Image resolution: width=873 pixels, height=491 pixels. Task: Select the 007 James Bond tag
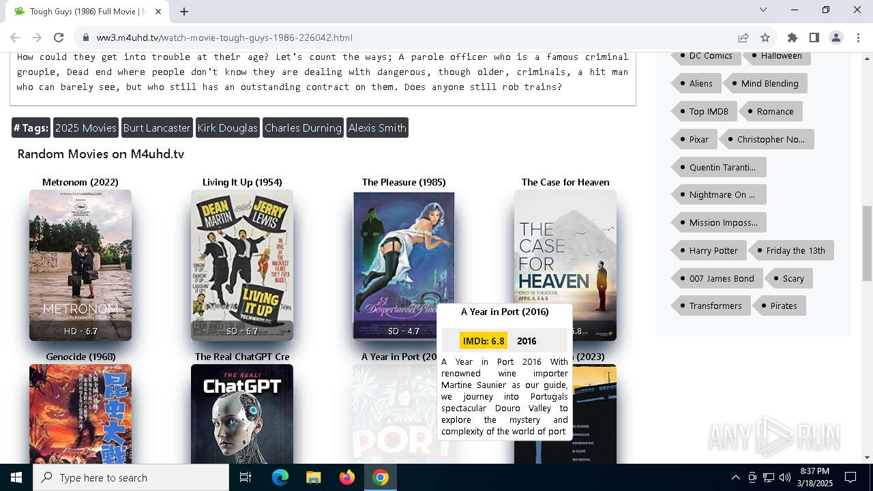[717, 279]
